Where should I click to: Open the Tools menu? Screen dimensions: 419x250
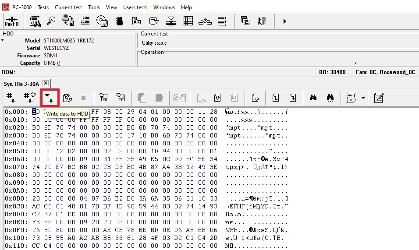coord(94,7)
